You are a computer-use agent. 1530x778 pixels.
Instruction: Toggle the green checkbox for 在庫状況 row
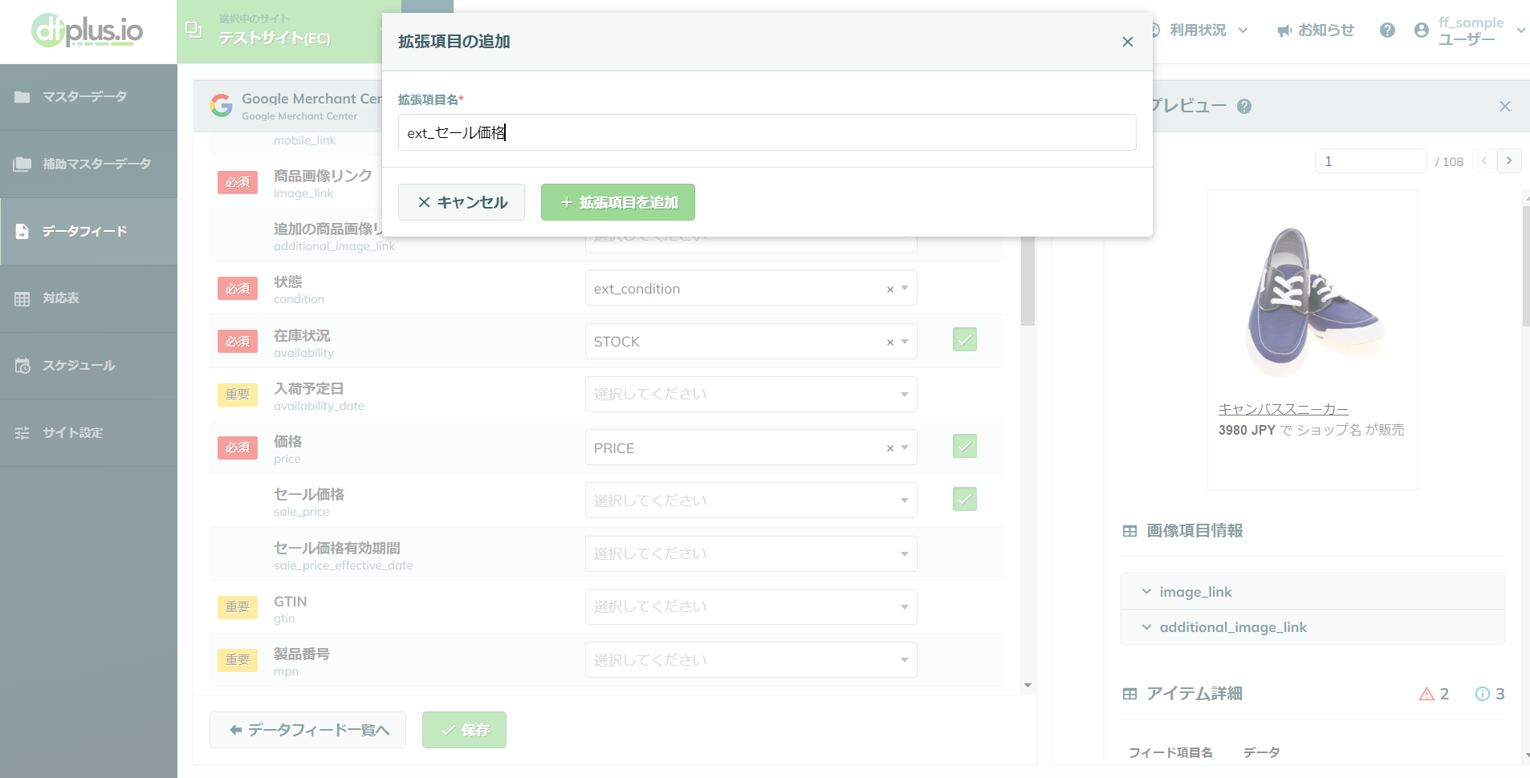coord(964,340)
